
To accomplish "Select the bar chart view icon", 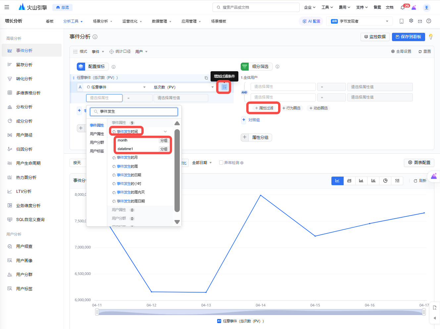I will coord(361,181).
